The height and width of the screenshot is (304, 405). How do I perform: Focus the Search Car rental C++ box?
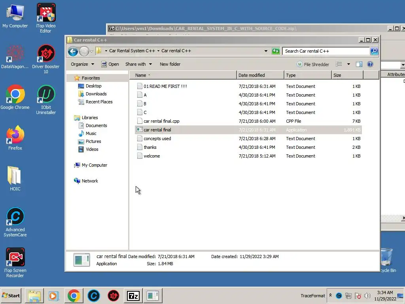pos(326,51)
